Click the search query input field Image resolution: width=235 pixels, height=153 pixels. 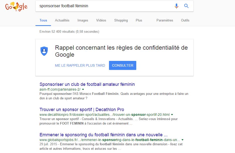coord(105,6)
